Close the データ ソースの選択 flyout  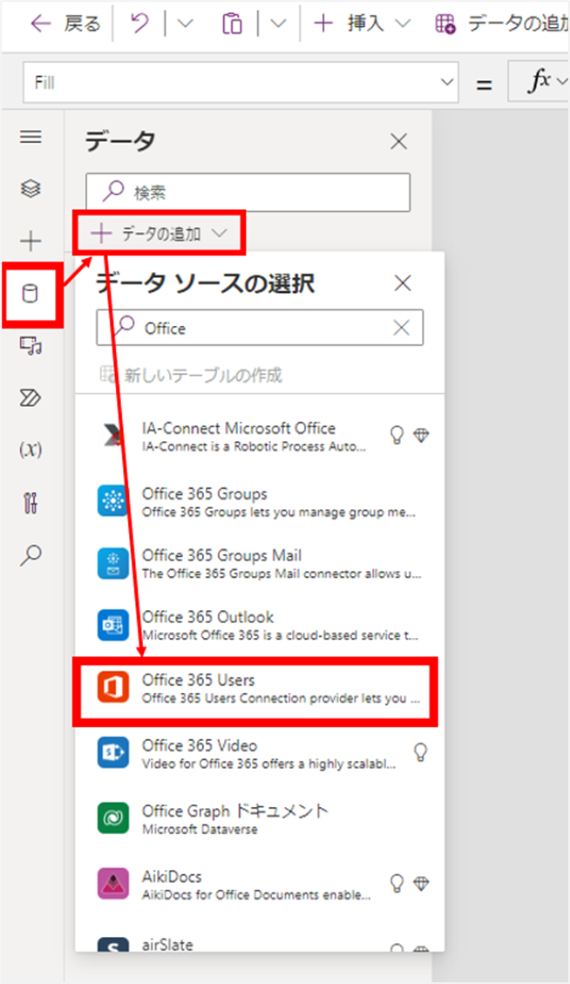tap(403, 283)
